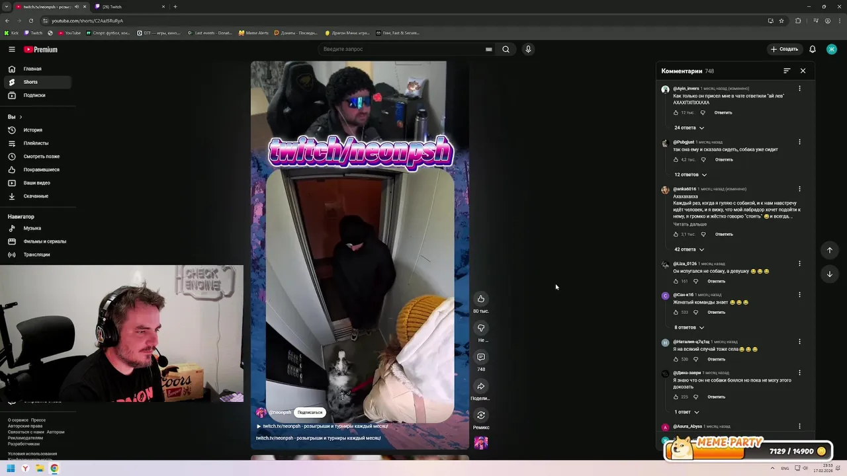Dislike the @anka6016 comment
The height and width of the screenshot is (476, 847).
703,234
